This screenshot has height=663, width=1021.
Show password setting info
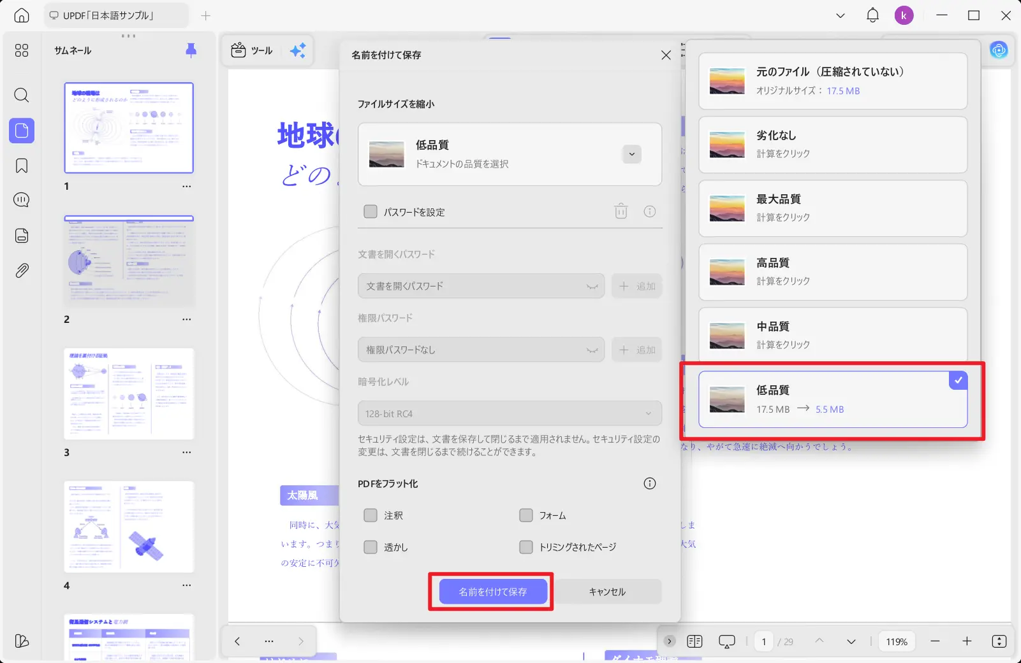pos(650,211)
